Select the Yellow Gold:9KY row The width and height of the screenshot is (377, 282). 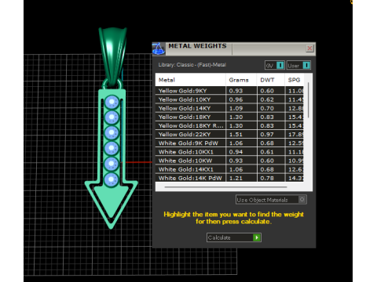click(x=229, y=91)
